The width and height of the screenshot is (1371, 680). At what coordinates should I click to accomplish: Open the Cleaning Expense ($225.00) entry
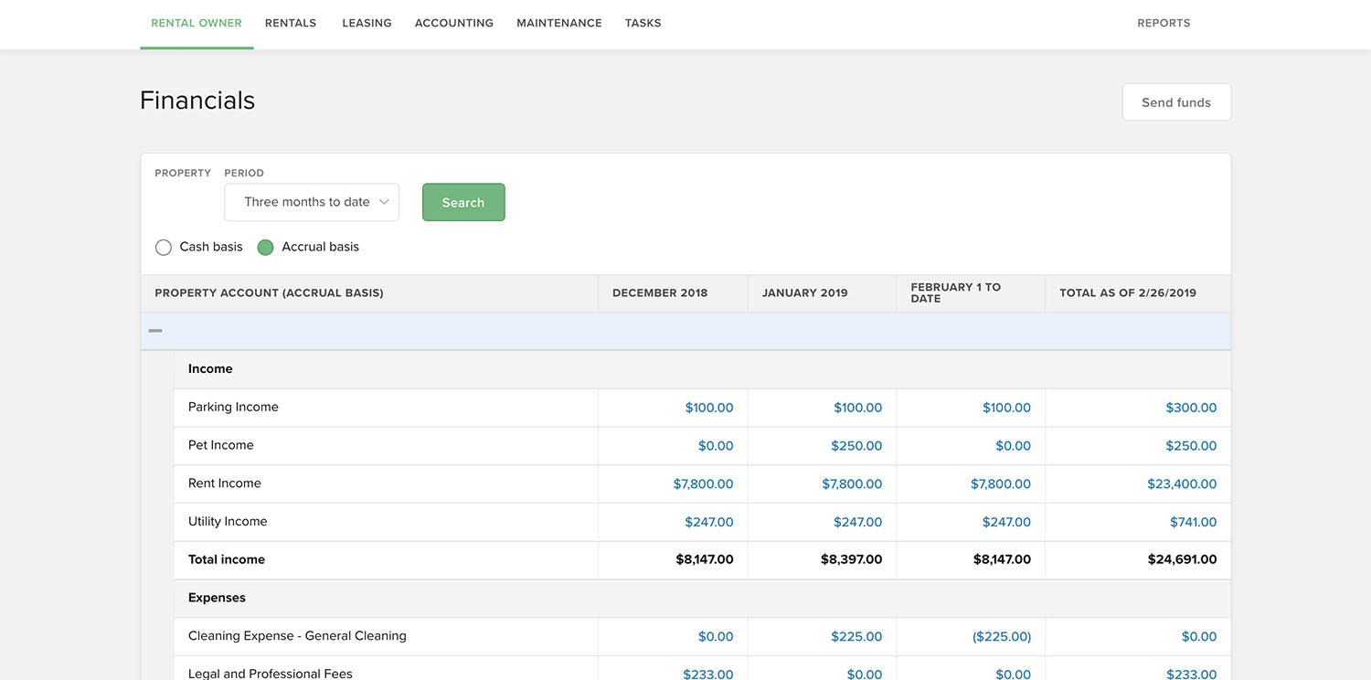point(1002,635)
